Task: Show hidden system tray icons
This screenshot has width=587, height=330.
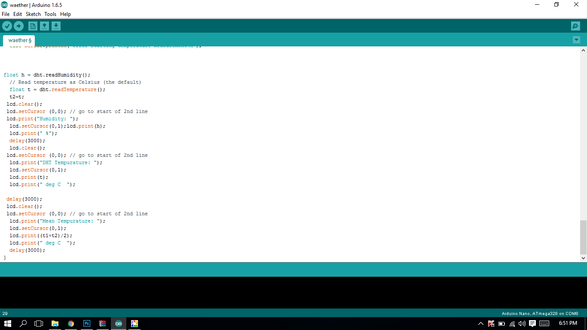Action: 480,324
